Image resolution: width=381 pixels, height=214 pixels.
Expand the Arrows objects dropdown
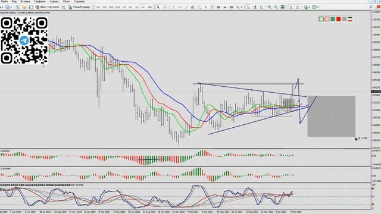coord(241,7)
